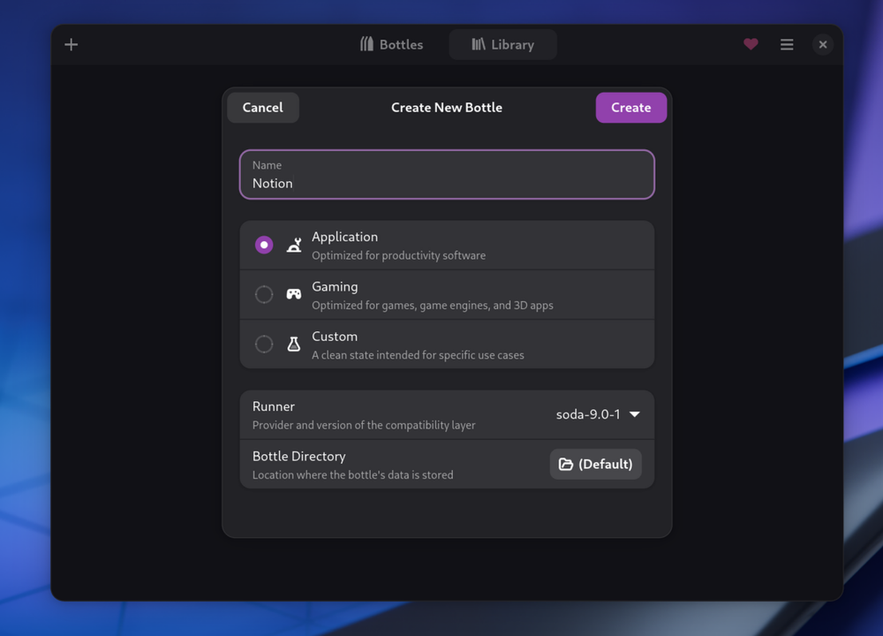The image size is (883, 636).
Task: Switch to the Bottles tab
Action: pos(391,44)
